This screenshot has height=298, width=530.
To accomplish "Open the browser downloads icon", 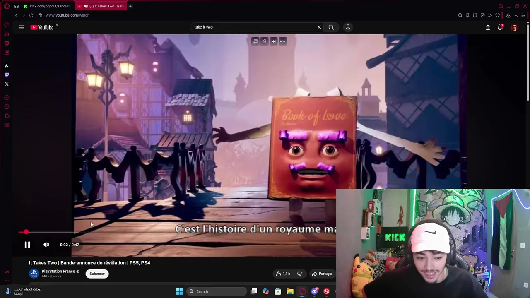I will pyautogui.click(x=516, y=15).
